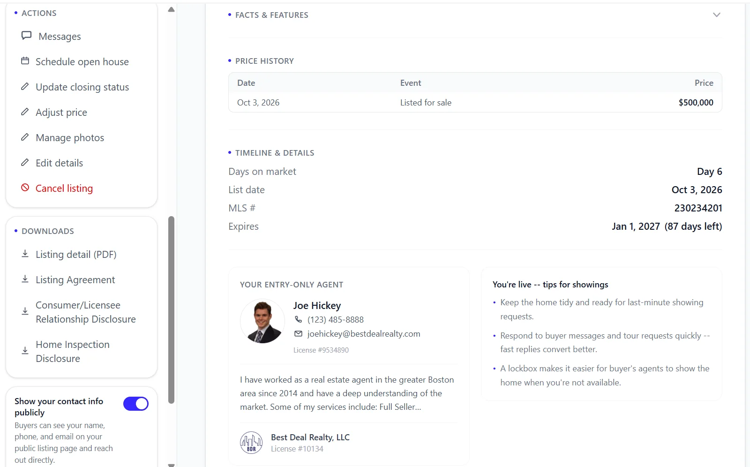Click the phone icon next to agent's number
The height and width of the screenshot is (467, 750).
(298, 319)
